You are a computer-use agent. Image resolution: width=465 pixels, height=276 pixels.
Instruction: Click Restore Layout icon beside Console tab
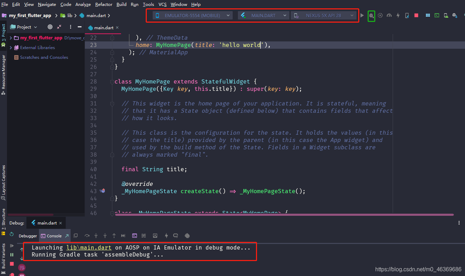coord(75,236)
